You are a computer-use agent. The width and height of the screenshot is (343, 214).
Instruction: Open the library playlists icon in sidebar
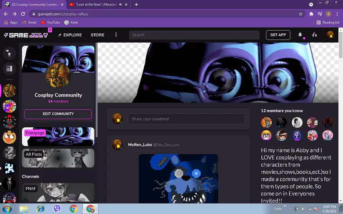(x=9, y=69)
